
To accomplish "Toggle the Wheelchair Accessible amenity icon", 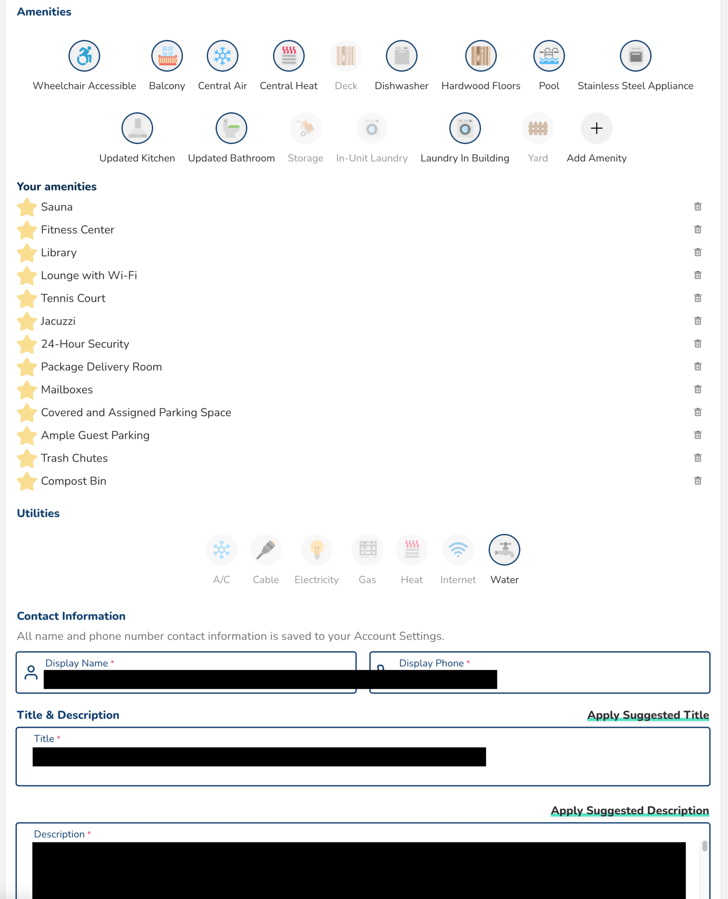I will [x=84, y=56].
